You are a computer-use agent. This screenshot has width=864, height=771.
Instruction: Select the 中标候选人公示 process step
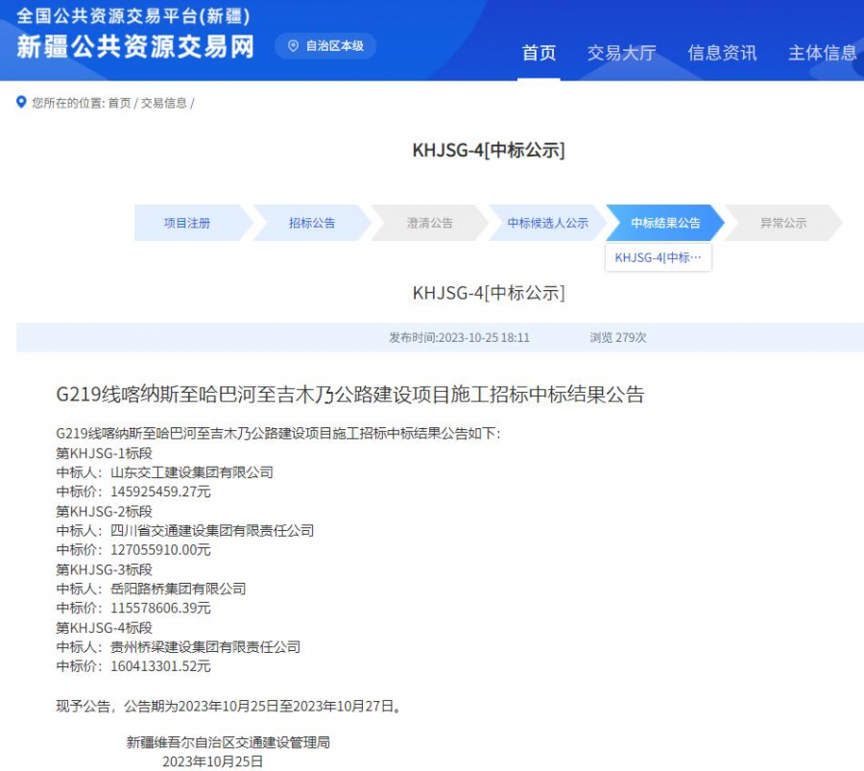pyautogui.click(x=547, y=223)
